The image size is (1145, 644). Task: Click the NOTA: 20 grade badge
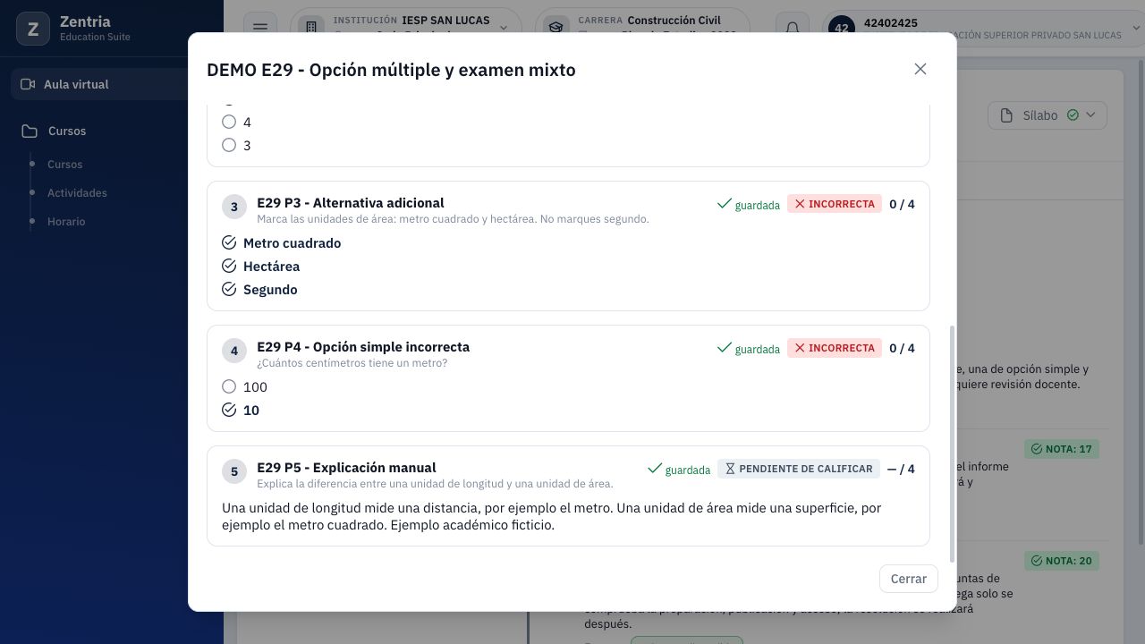(x=1061, y=561)
